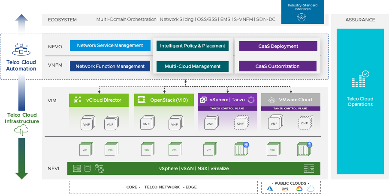Click the Multi-Cloud Management box

pos(192,66)
